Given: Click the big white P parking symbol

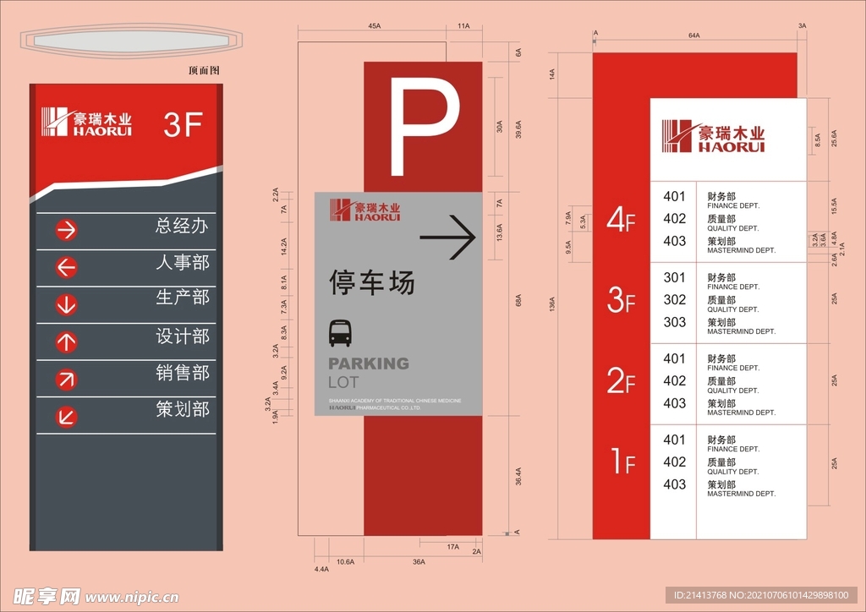Looking at the screenshot, I should [x=425, y=127].
